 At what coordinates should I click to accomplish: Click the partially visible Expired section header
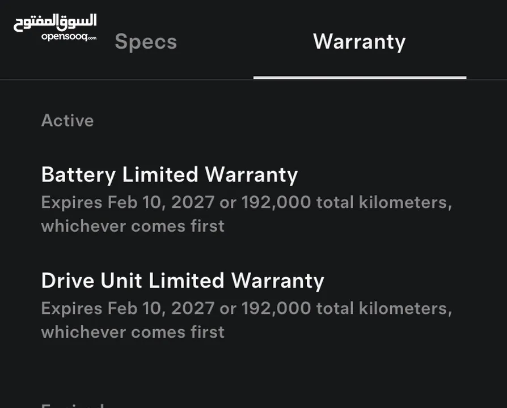(x=73, y=405)
